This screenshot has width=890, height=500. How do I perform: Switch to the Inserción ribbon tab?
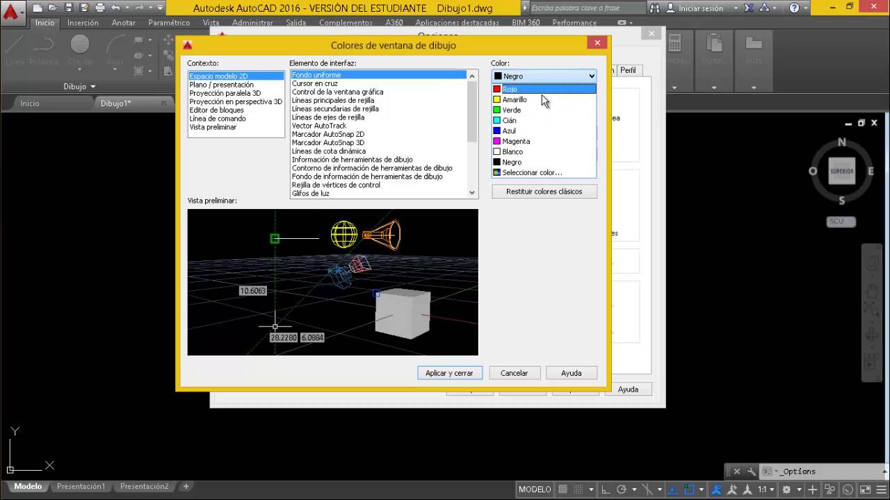tap(83, 23)
